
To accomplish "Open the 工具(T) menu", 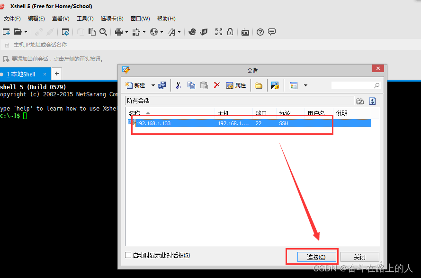I will tap(85, 19).
